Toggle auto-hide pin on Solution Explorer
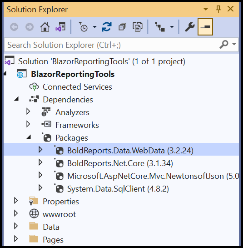This screenshot has width=243, height=248. tap(218, 9)
